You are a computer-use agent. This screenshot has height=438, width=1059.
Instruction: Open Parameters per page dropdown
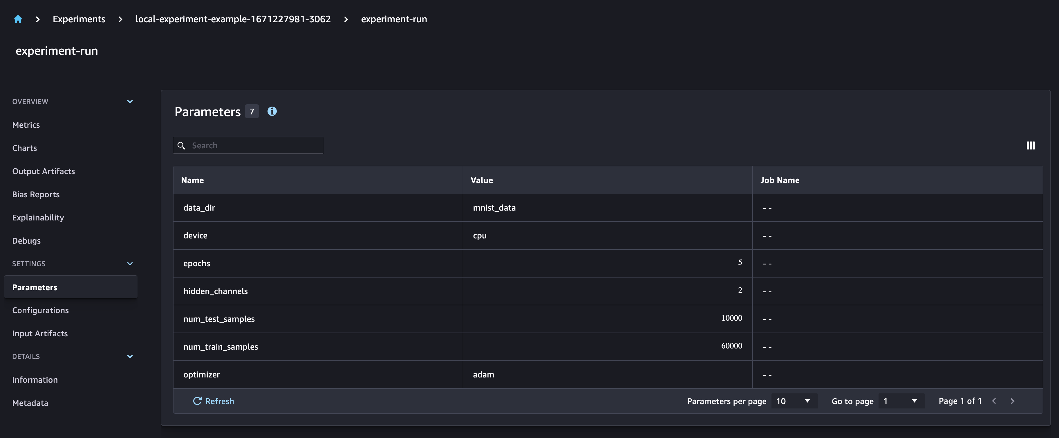(794, 401)
